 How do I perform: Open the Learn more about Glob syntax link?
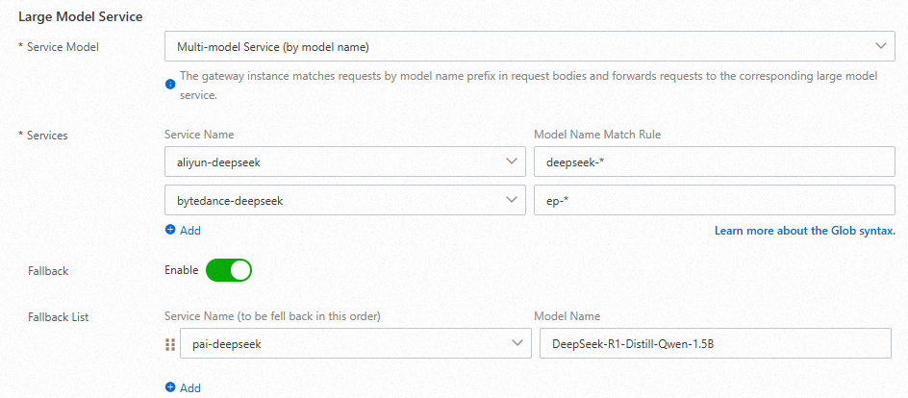pos(804,231)
